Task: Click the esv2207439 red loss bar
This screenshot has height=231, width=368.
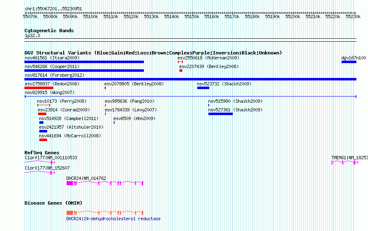Action: coord(181,71)
